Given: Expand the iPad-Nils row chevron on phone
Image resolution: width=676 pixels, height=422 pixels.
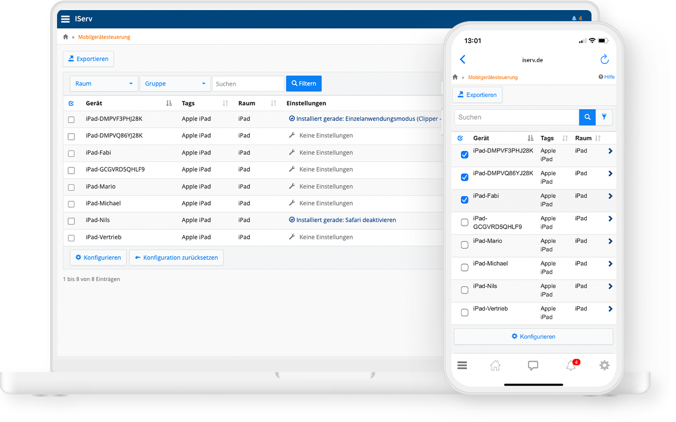Looking at the screenshot, I should click(x=611, y=286).
